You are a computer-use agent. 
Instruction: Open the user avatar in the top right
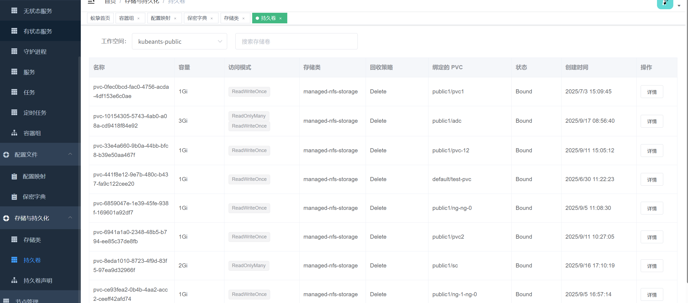pyautogui.click(x=665, y=4)
